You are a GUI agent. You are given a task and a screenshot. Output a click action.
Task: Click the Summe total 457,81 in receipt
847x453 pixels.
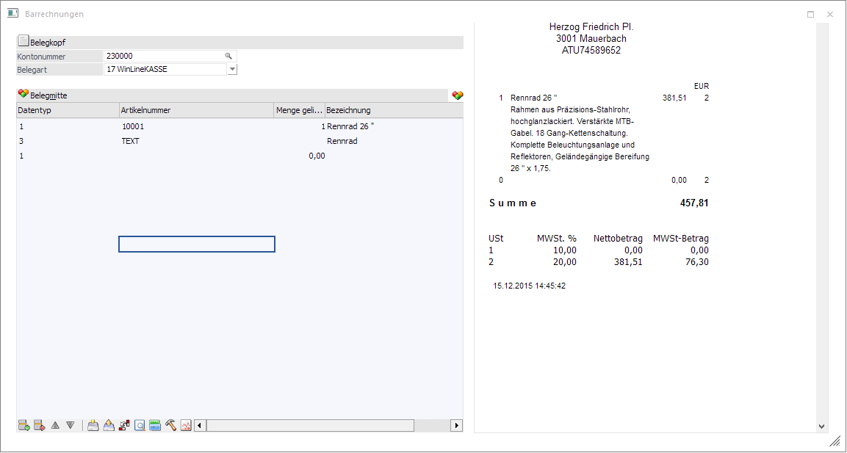point(694,203)
